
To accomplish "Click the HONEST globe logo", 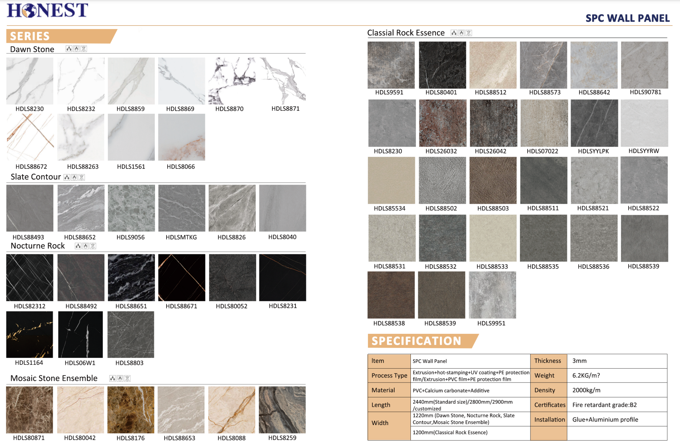I will coord(48,10).
